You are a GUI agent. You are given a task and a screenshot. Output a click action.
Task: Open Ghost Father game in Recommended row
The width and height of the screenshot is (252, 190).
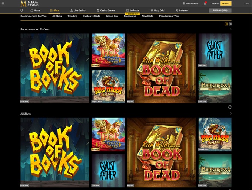pos(215,51)
